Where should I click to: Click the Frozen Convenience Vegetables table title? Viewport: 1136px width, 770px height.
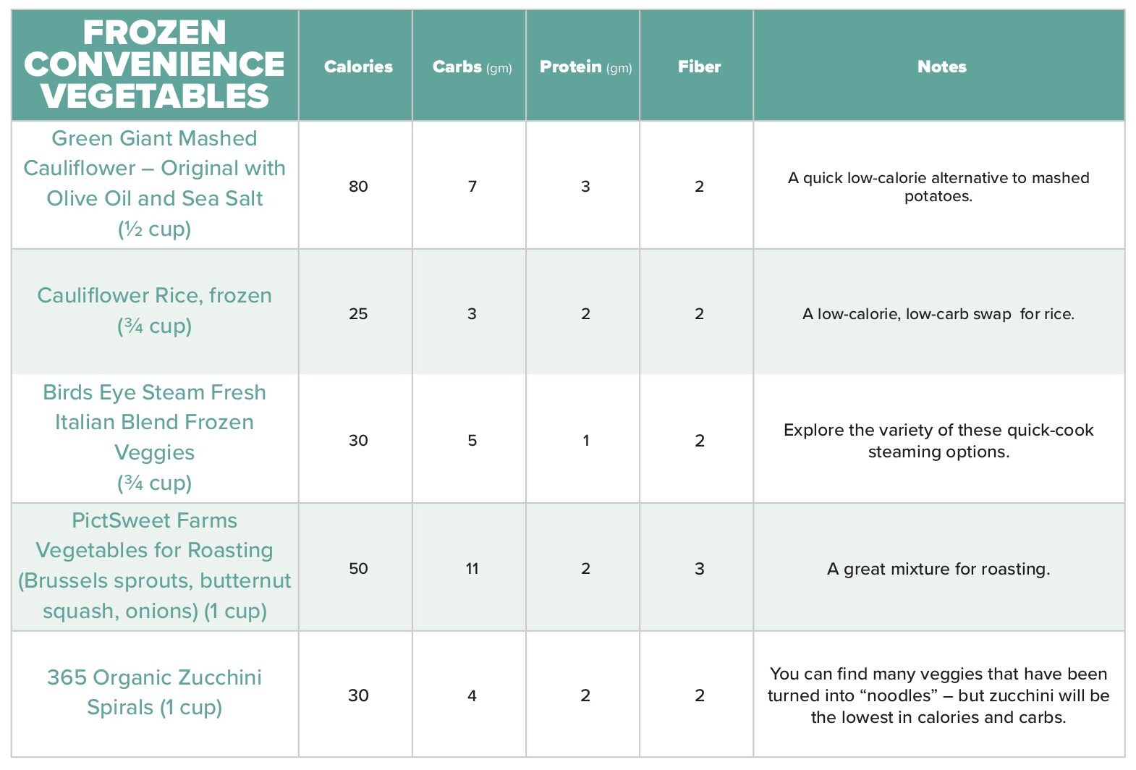tap(154, 64)
